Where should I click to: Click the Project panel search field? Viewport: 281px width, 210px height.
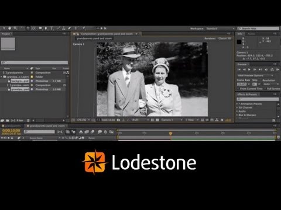35,62
